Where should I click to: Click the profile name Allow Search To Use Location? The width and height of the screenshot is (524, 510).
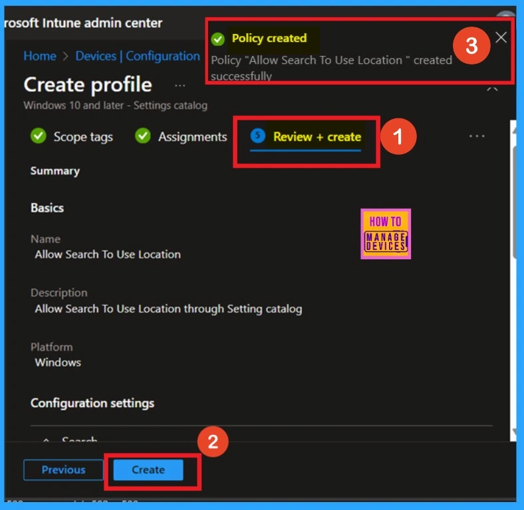[x=108, y=254]
